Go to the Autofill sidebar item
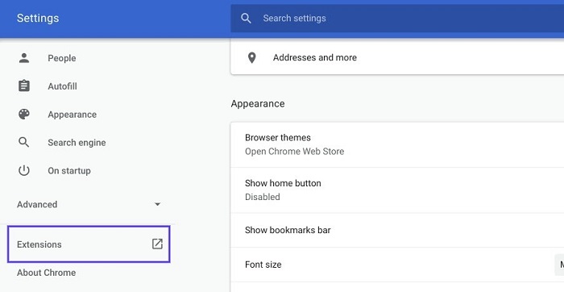 coord(62,86)
